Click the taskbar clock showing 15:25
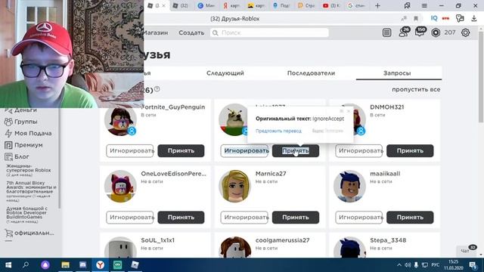Image resolution: width=484 pixels, height=272 pixels. 453,265
